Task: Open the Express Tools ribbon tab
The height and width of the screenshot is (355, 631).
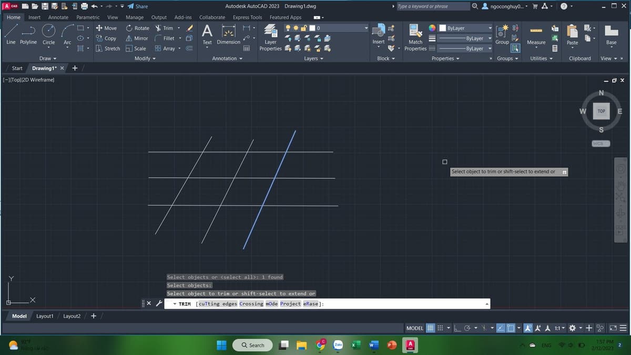Action: pyautogui.click(x=247, y=17)
